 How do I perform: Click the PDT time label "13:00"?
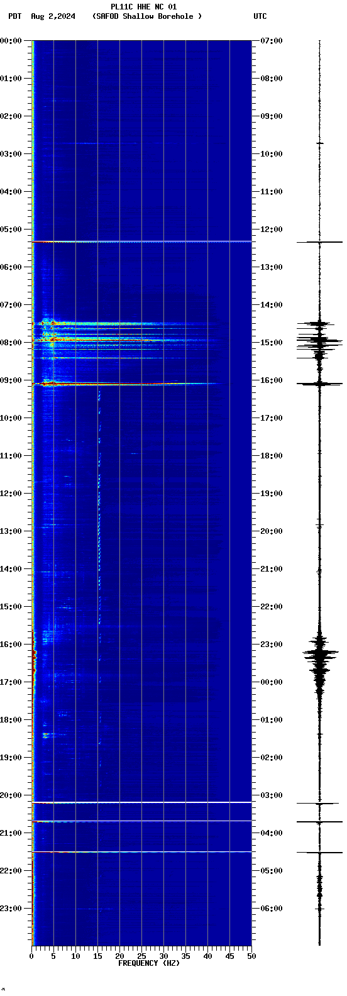11,531
